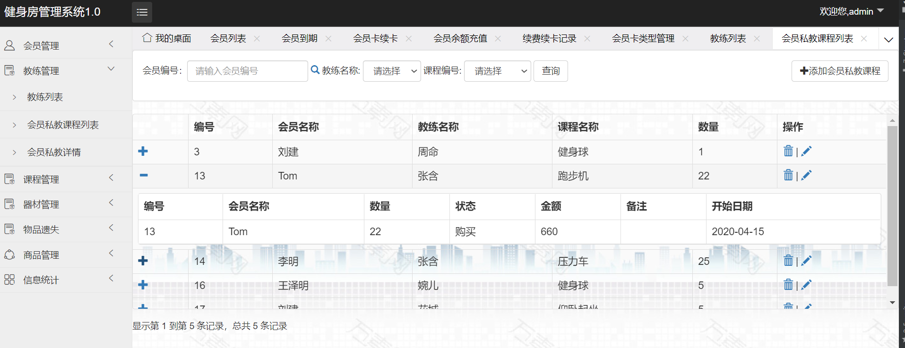Click trash icon for 李明 压力车 row

[x=788, y=261]
